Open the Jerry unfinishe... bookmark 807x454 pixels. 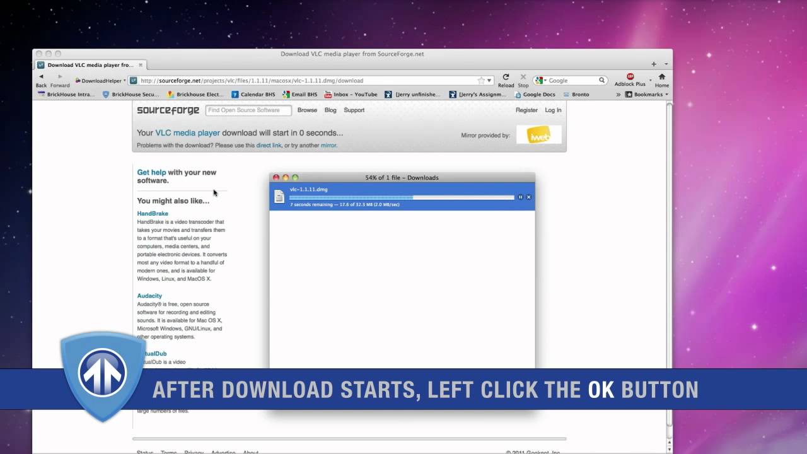(x=413, y=95)
